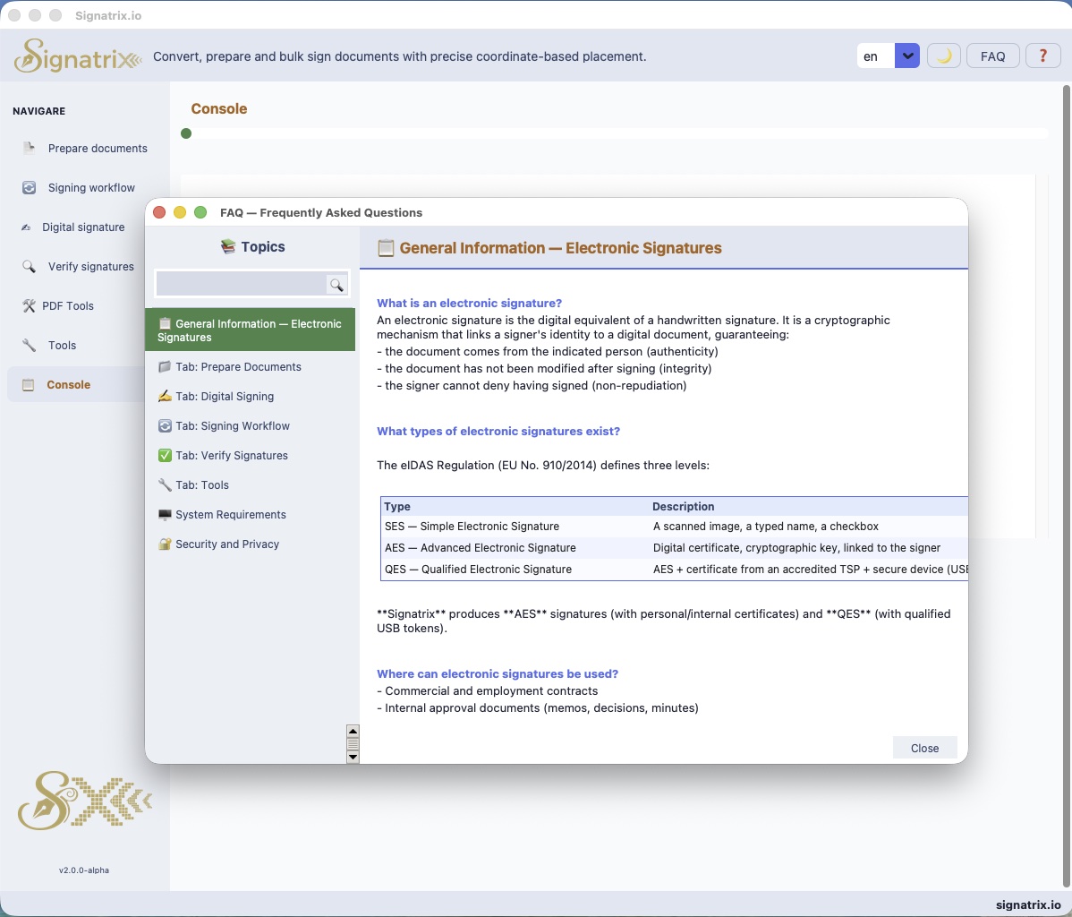Click the red question mark help icon
The width and height of the screenshot is (1072, 917).
[1042, 56]
